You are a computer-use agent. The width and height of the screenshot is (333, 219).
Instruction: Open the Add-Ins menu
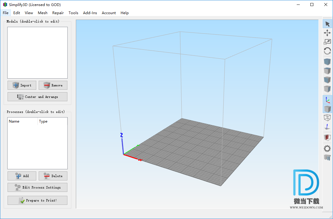point(90,13)
